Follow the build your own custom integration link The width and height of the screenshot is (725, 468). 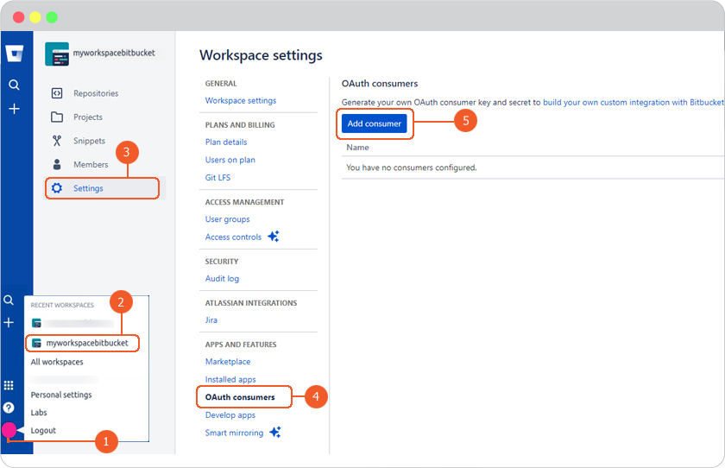click(x=634, y=102)
